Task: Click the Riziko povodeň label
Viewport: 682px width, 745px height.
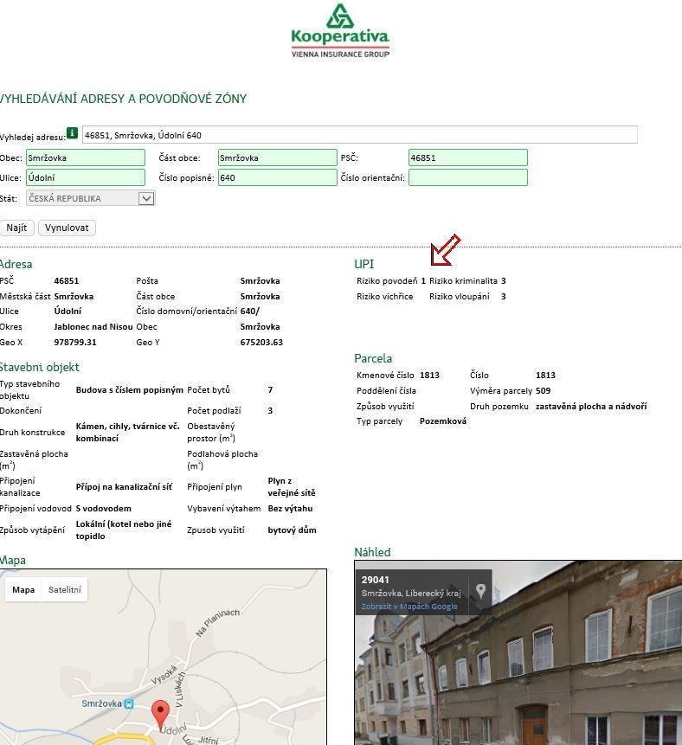Action: tap(387, 281)
